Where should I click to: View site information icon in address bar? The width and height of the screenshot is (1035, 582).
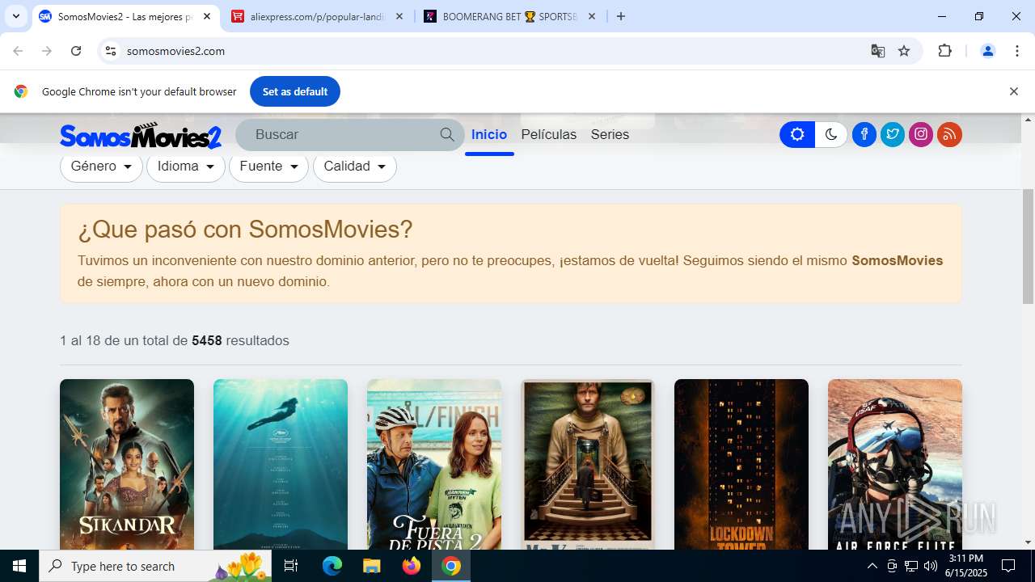tap(111, 51)
